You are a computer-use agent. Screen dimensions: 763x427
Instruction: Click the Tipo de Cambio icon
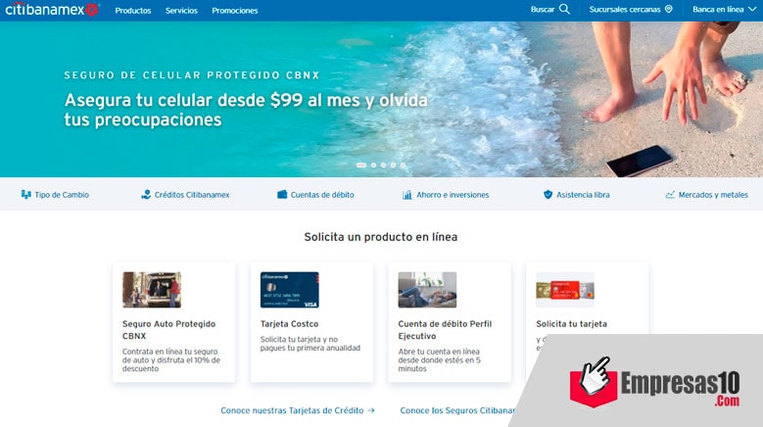tap(25, 195)
